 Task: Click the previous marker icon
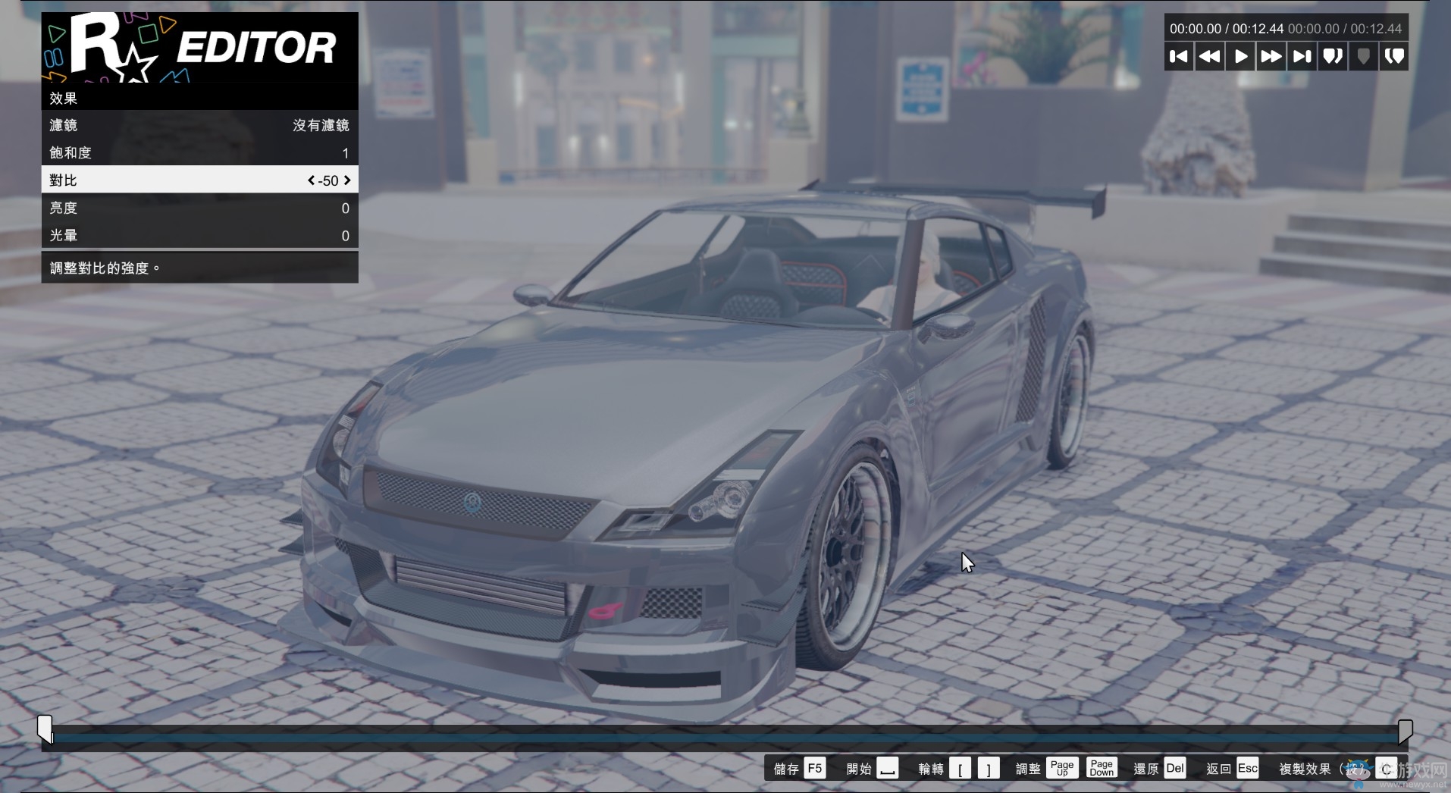click(1394, 56)
